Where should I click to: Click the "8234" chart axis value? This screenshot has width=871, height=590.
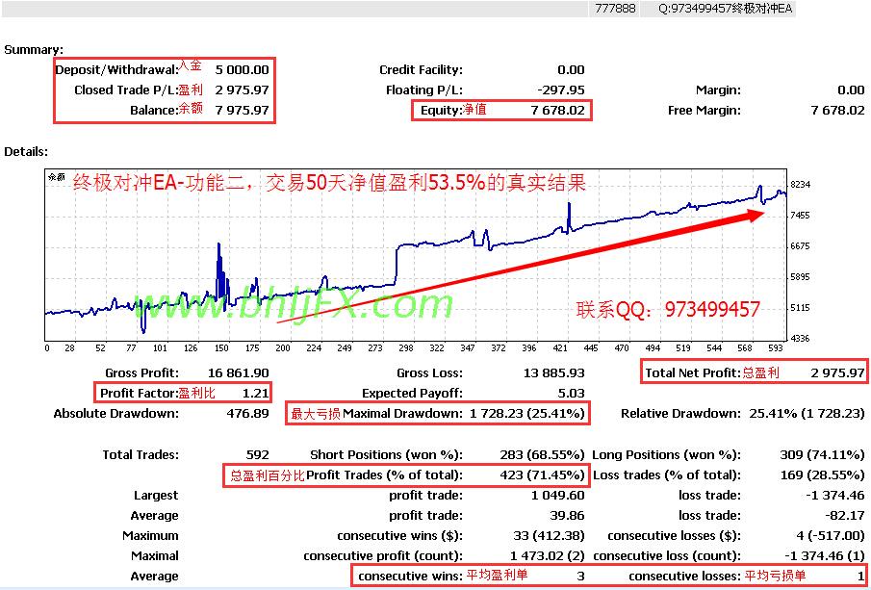pyautogui.click(x=801, y=185)
